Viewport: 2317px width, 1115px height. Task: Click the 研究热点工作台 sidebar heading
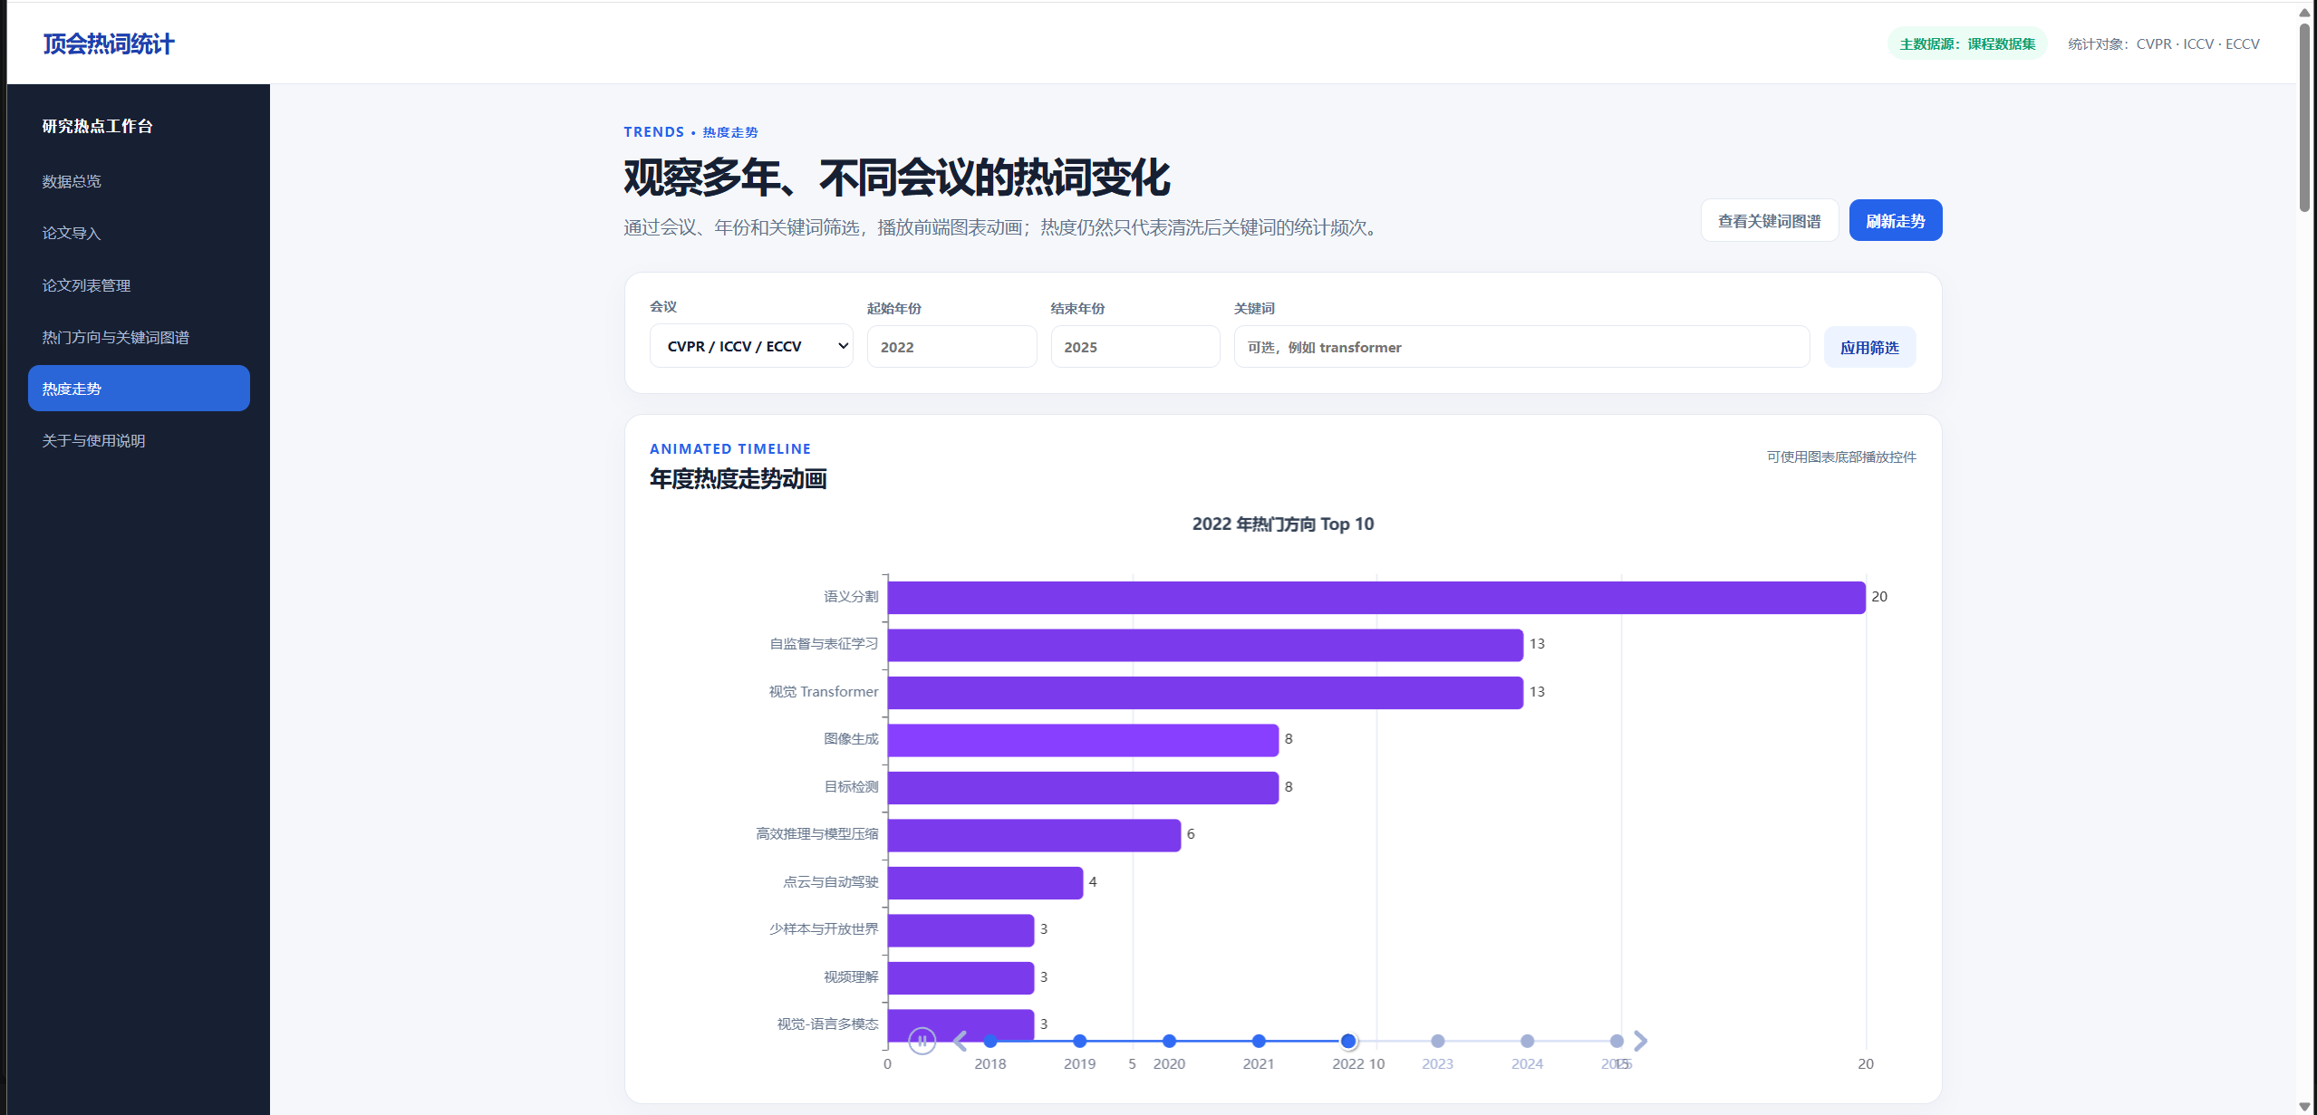tap(97, 126)
